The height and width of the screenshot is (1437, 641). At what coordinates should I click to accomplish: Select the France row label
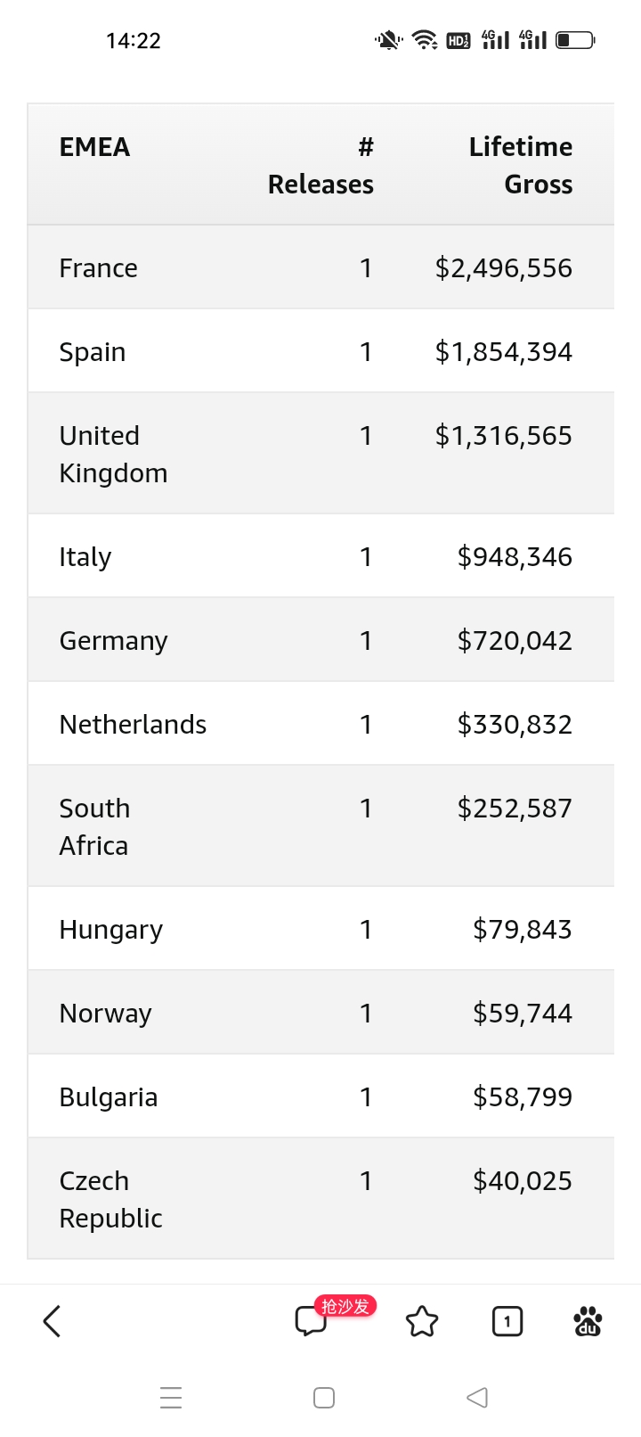tap(98, 268)
